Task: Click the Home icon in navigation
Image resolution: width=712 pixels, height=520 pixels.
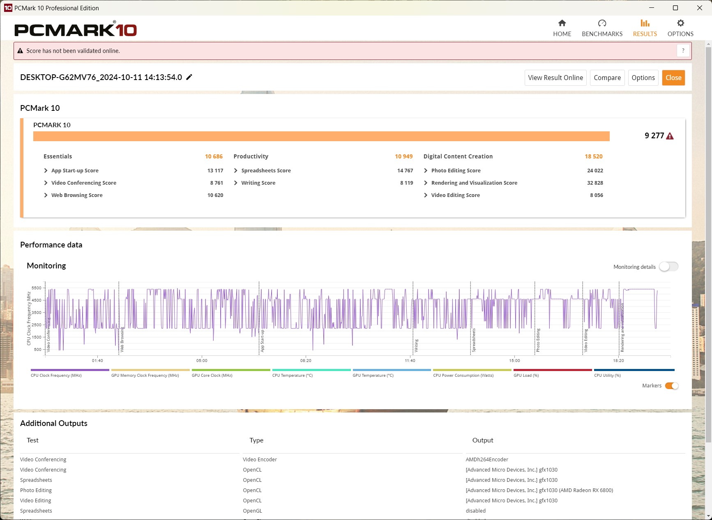Action: (562, 23)
